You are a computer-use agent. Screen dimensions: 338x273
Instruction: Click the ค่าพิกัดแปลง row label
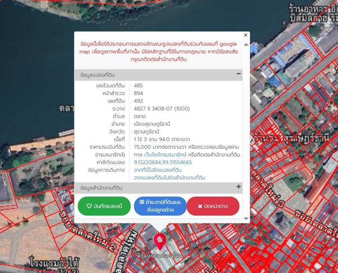pos(110,162)
